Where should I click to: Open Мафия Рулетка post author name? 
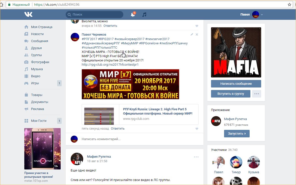pyautogui.click(x=99, y=156)
